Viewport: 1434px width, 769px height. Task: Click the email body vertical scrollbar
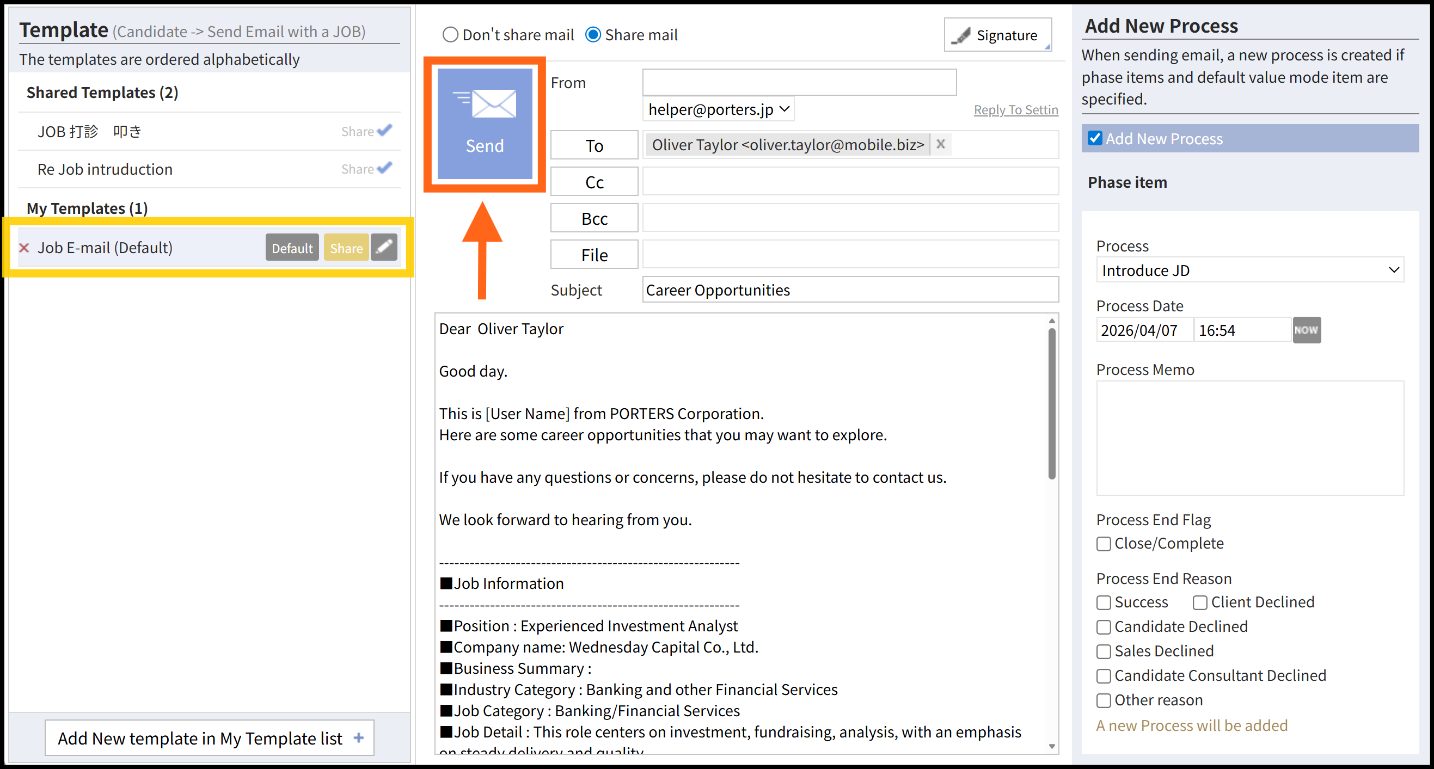click(1051, 404)
